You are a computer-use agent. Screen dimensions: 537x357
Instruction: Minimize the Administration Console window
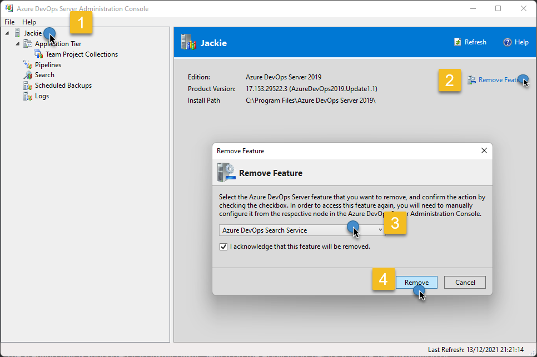[x=473, y=8]
